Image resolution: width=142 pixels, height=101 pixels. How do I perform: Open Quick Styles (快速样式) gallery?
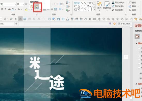coord(107,6)
